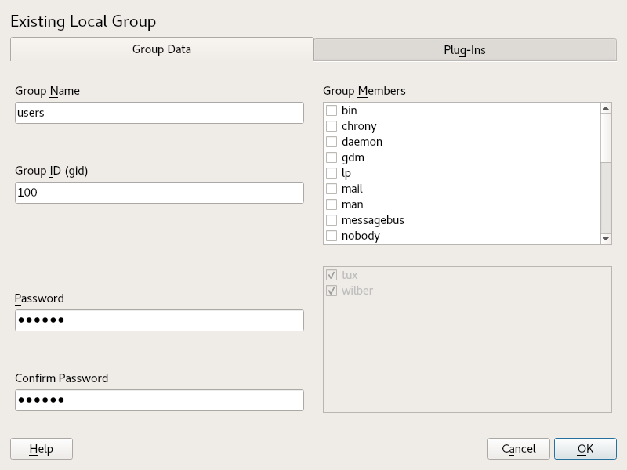This screenshot has height=470, width=627.
Task: Tick the messagebus member checkbox
Action: 332,220
